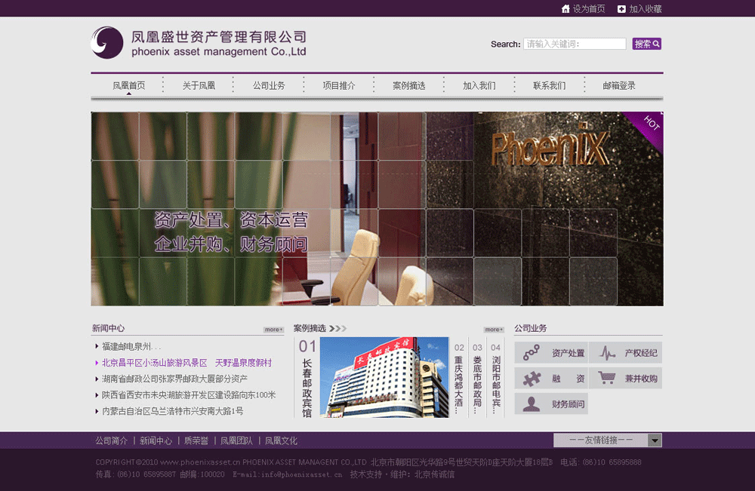Open the 友情链接 dropdown
Image resolution: width=755 pixels, height=491 pixels.
pos(608,440)
